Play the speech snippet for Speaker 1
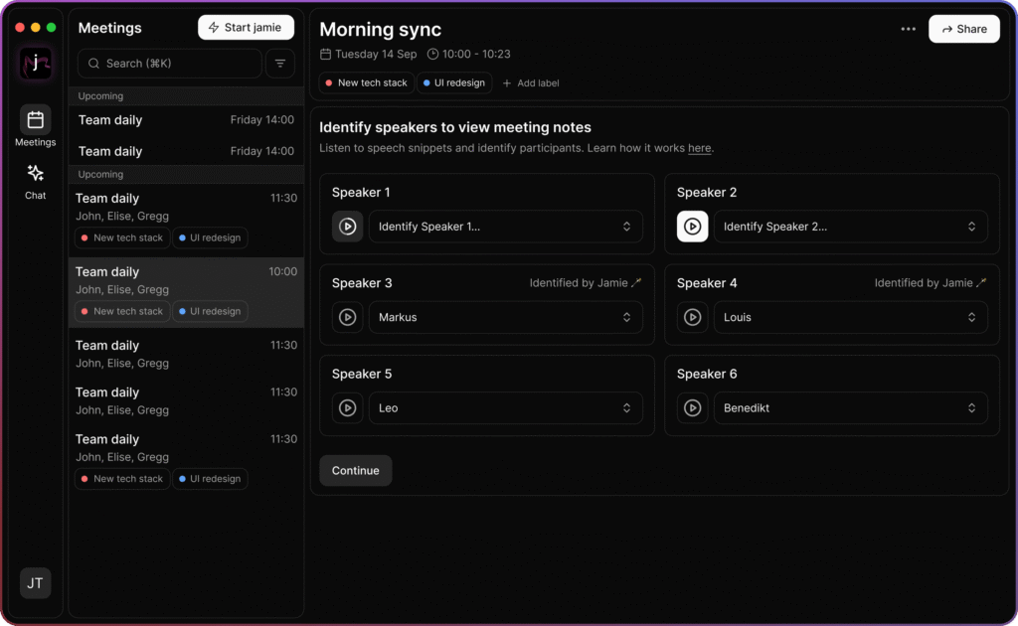Image resolution: width=1018 pixels, height=626 pixels. (347, 227)
